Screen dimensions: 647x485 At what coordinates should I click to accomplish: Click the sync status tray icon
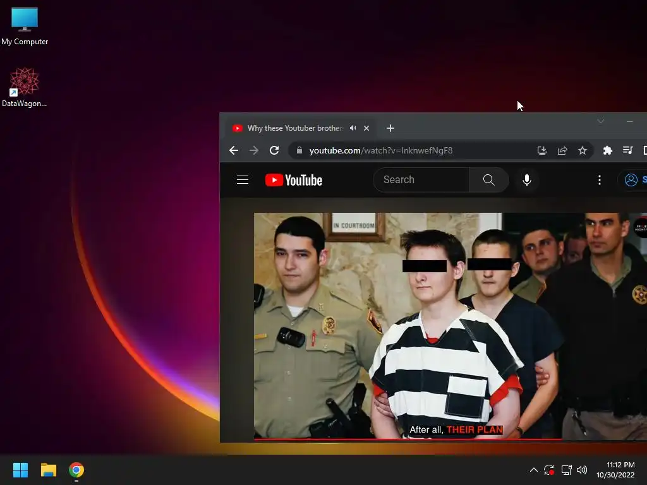pos(549,470)
